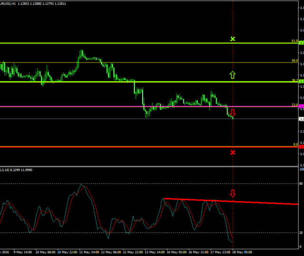Click the 23.6 Fibonacci level label
The width and height of the screenshot is (304, 256).
tap(294, 104)
